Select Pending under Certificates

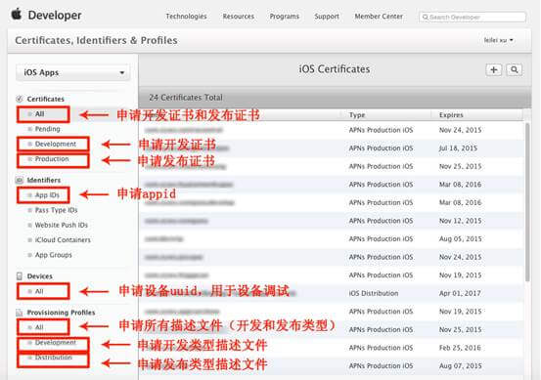(x=47, y=129)
